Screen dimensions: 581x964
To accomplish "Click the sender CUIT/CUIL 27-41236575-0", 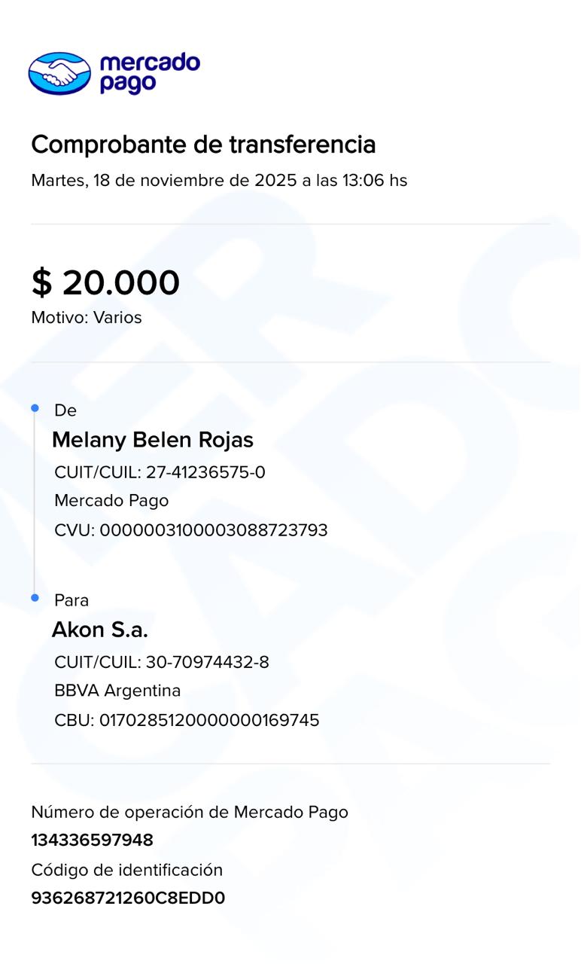I will coord(160,472).
